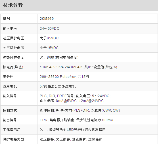
Task: Click the 24～50VDC value cell
Action: [x=97, y=29]
